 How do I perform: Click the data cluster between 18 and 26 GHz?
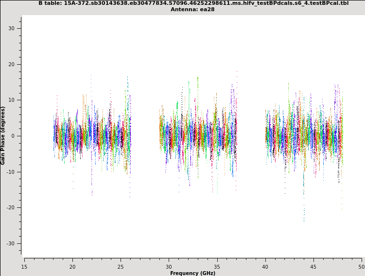[x=92, y=135]
